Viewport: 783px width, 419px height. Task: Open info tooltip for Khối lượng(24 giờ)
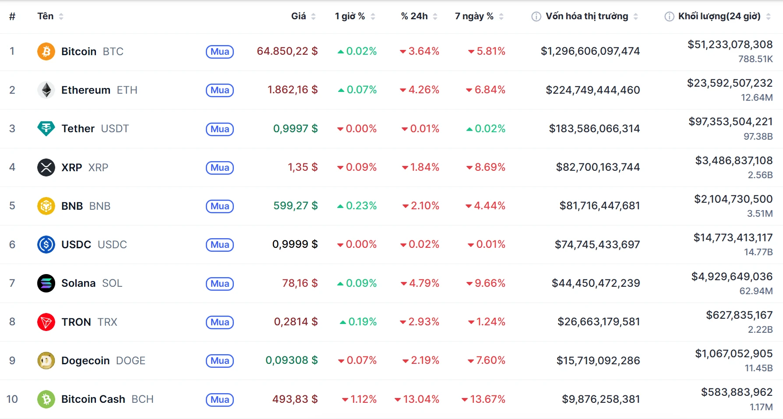(x=669, y=17)
